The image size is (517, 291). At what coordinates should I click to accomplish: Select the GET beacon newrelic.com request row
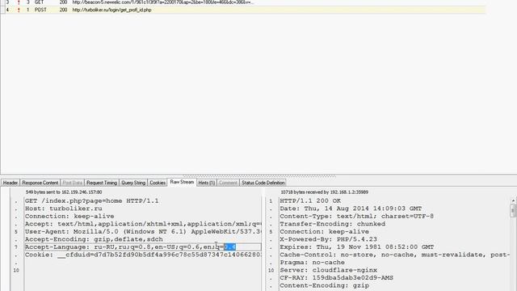point(243,2)
